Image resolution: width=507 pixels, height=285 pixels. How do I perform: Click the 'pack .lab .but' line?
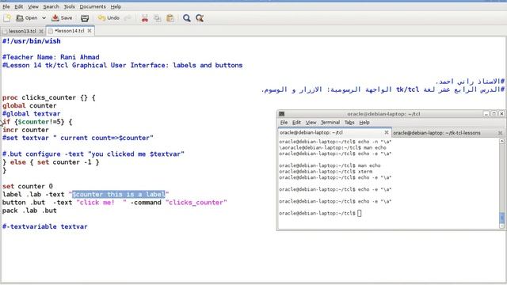(29, 211)
